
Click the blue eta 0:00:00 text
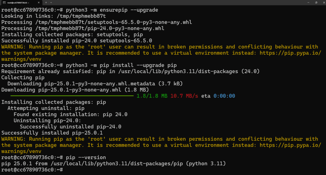[x=224, y=96]
